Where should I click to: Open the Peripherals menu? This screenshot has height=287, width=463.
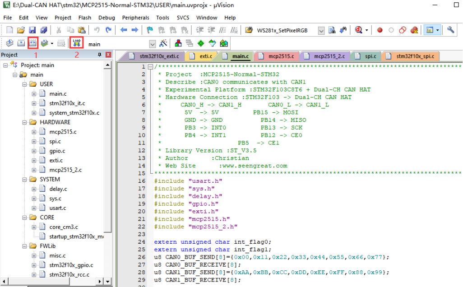pos(135,18)
